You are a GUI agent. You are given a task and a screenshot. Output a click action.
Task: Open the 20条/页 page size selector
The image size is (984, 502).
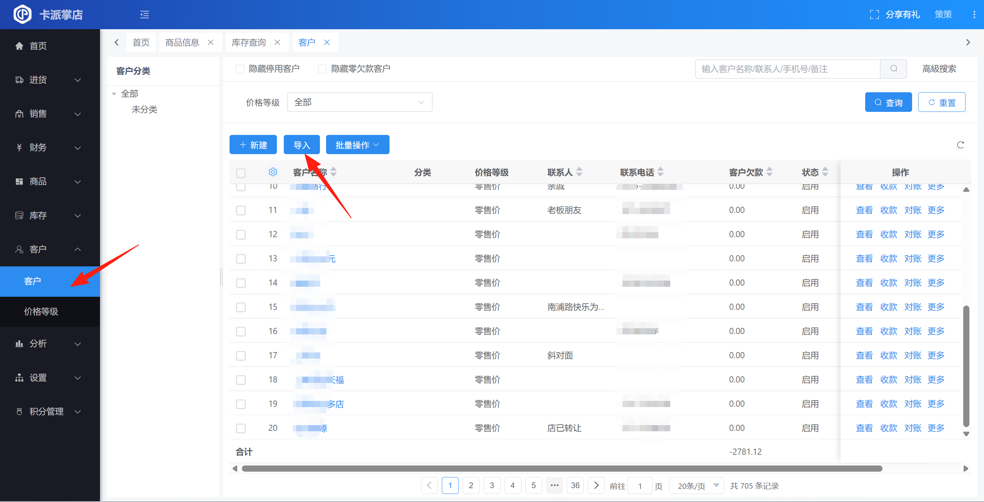(x=696, y=486)
